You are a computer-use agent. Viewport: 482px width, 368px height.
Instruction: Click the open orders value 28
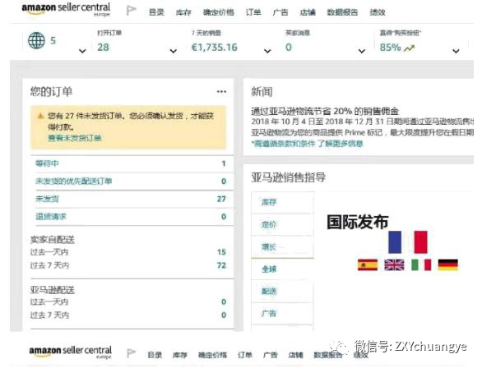(104, 48)
